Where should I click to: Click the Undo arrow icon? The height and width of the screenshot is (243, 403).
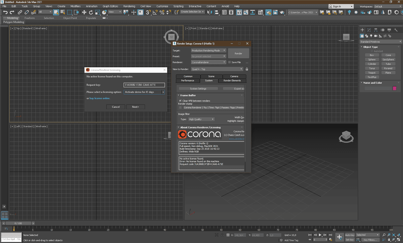point(5,12)
